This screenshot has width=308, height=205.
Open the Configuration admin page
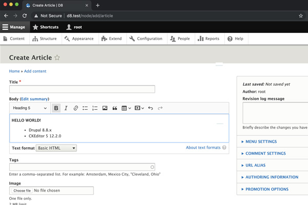click(146, 38)
